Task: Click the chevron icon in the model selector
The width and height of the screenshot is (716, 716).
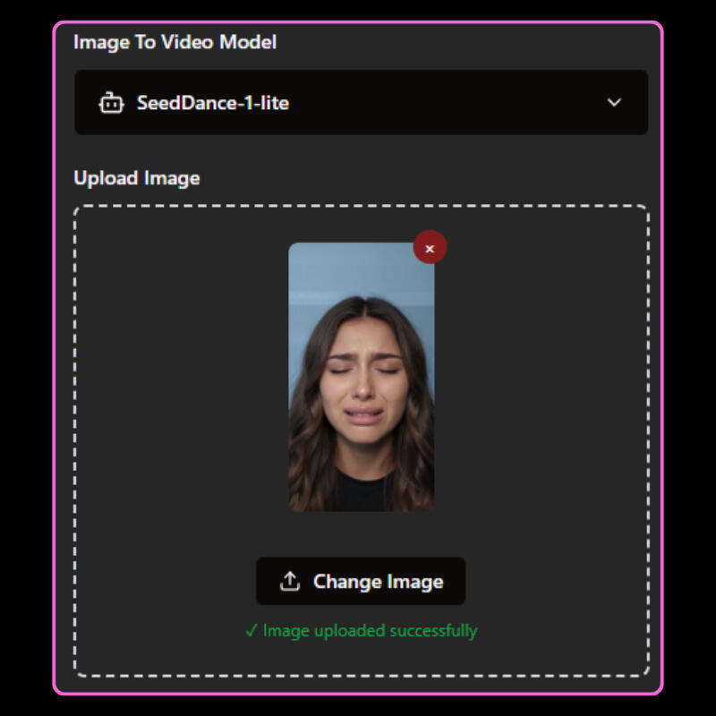Action: coord(614,103)
